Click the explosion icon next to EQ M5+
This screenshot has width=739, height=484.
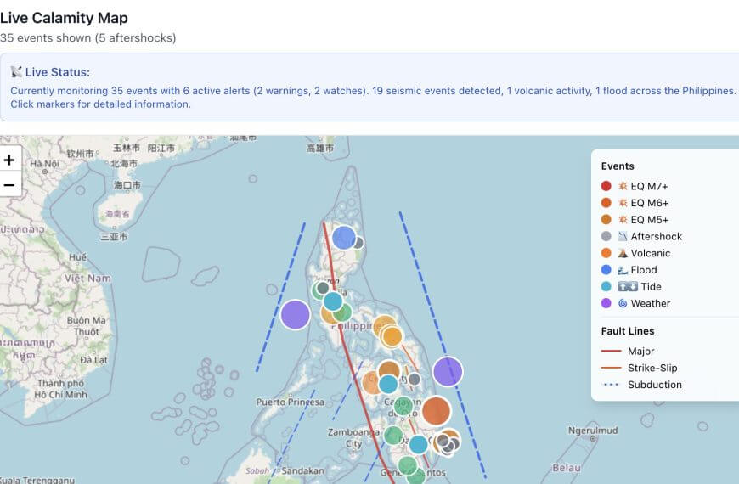click(623, 220)
